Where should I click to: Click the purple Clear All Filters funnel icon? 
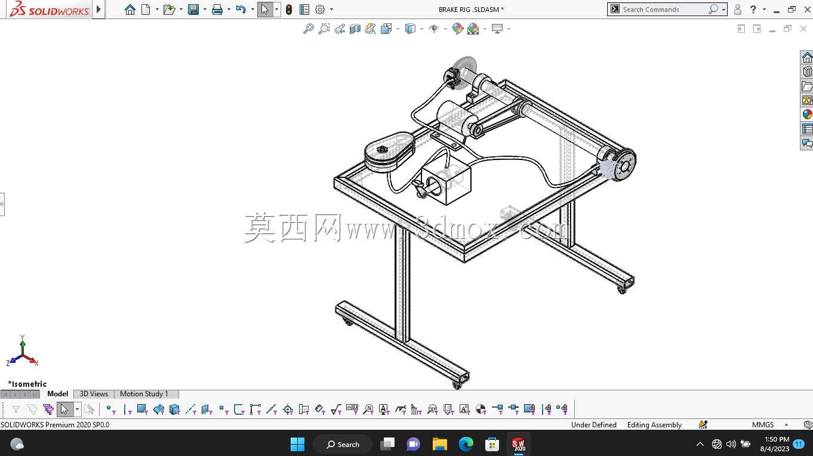[x=48, y=409]
